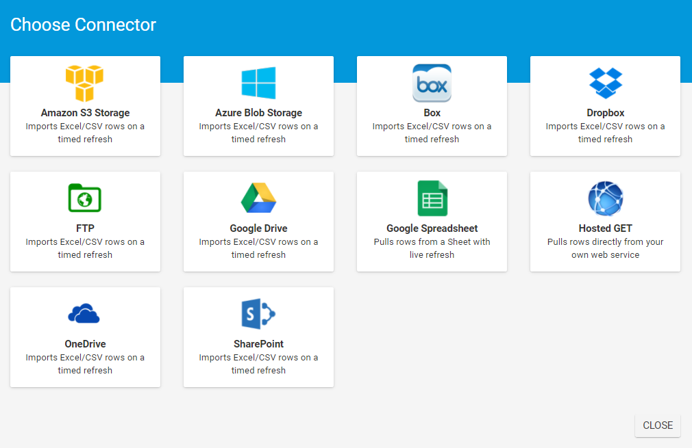
Task: Click the Choose Connector heading
Action: coord(84,25)
